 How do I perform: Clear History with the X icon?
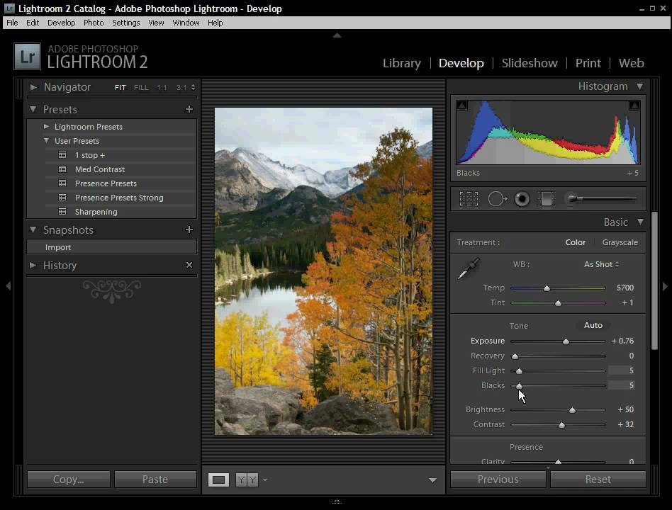click(x=189, y=265)
